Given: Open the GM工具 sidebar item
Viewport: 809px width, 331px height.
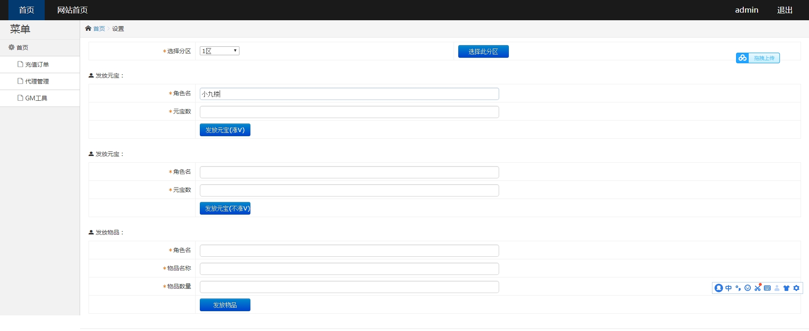Looking at the screenshot, I should [x=36, y=98].
